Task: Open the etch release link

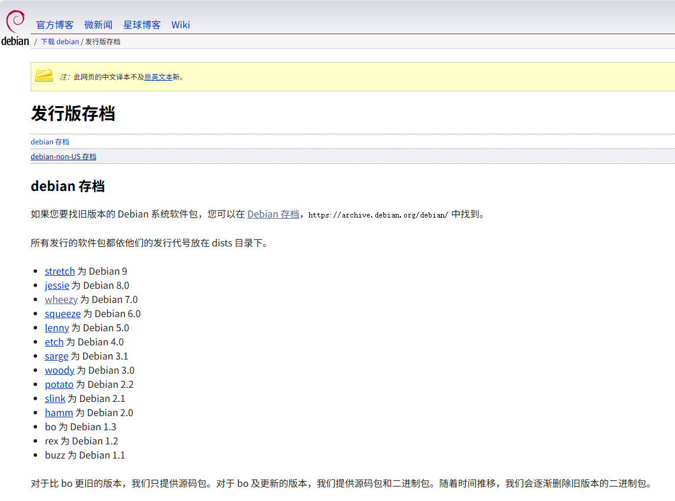Action: [x=54, y=342]
